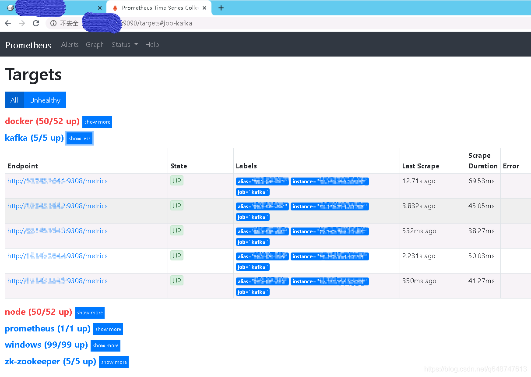This screenshot has width=531, height=377.
Task: Reload the page with the refresh icon
Action: (36, 23)
